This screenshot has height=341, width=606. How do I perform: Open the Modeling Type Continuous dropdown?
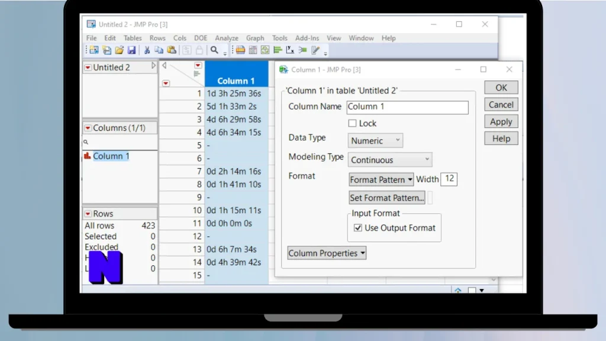coord(390,160)
